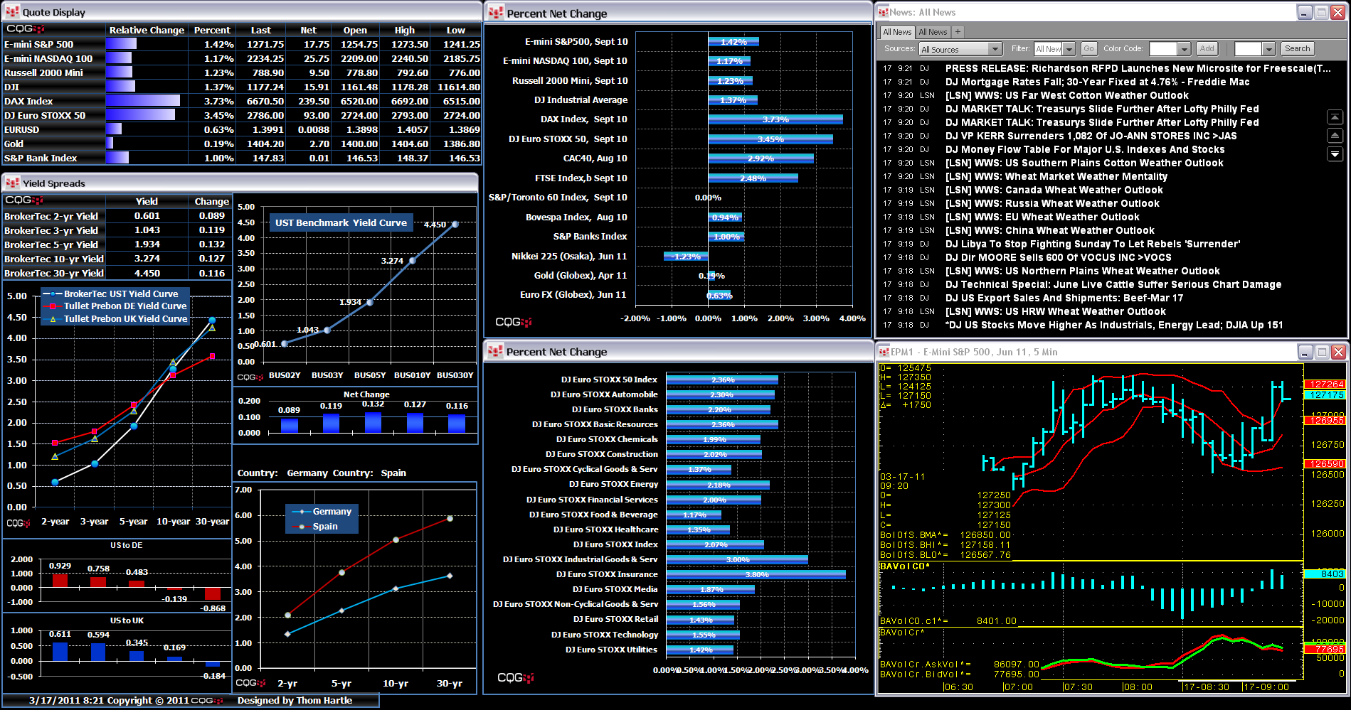This screenshot has width=1351, height=710.
Task: Open the dropdown beside the Search button
Action: pyautogui.click(x=1268, y=49)
